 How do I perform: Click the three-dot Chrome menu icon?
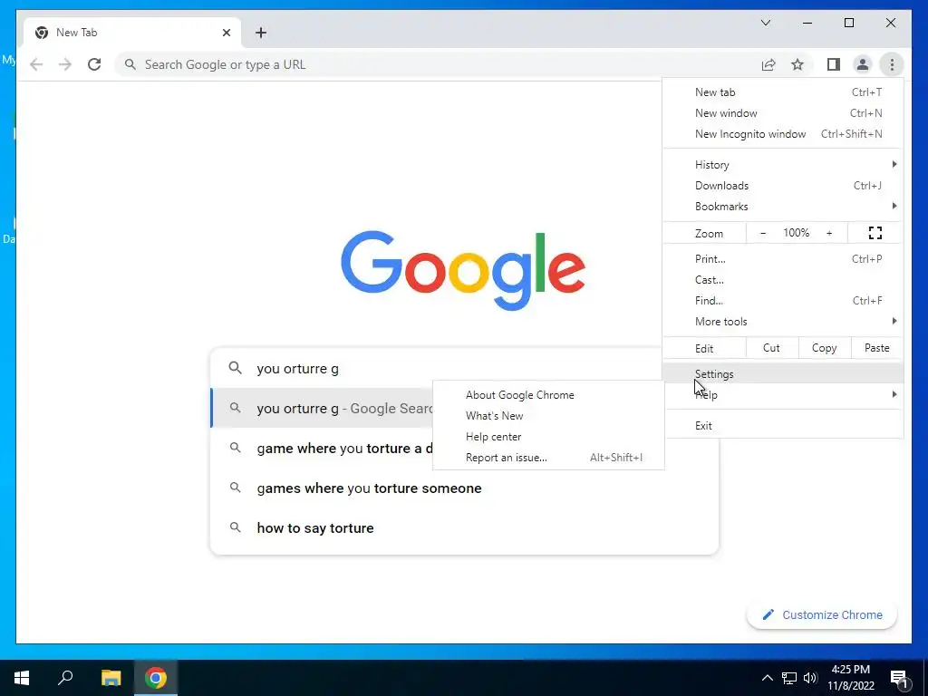(892, 64)
